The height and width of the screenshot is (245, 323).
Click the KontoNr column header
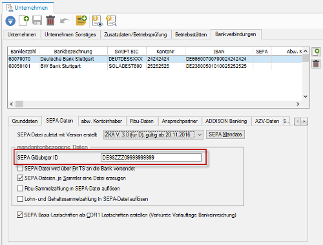pos(165,52)
